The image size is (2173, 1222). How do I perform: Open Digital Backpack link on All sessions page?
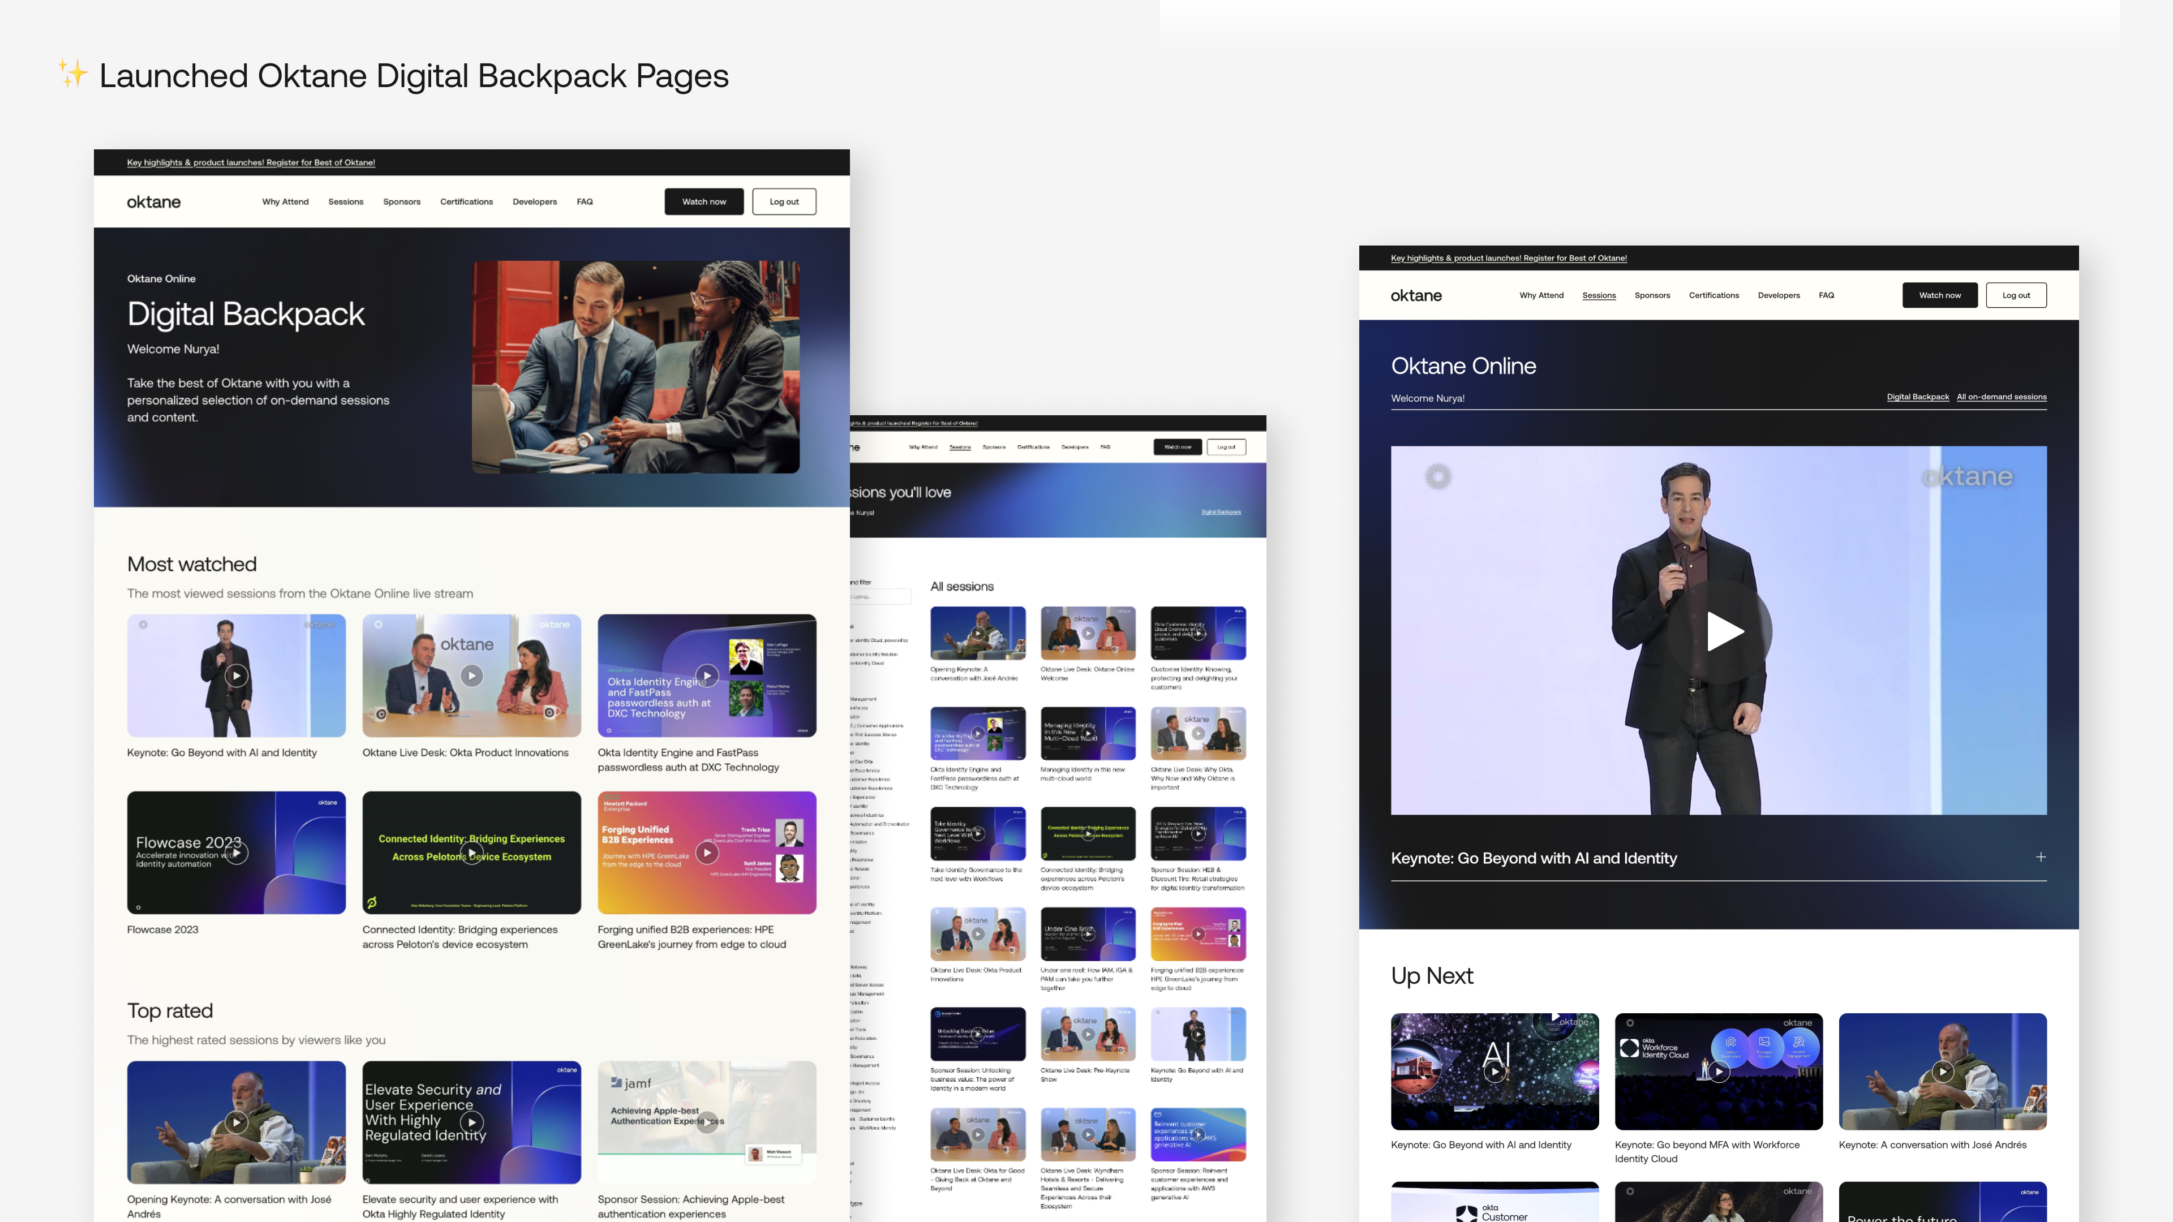point(1221,512)
